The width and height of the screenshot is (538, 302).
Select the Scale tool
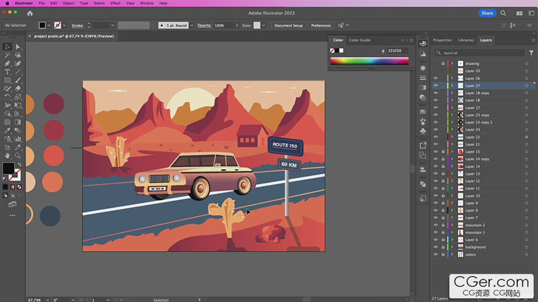coord(18,97)
